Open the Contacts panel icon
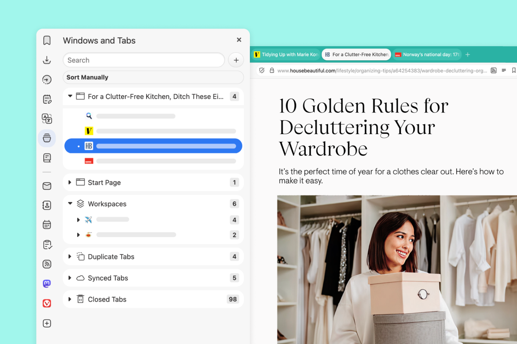This screenshot has width=517, height=344. (x=47, y=205)
